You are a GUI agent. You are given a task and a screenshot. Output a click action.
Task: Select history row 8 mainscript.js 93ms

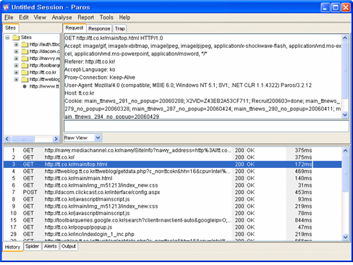pyautogui.click(x=172, y=199)
